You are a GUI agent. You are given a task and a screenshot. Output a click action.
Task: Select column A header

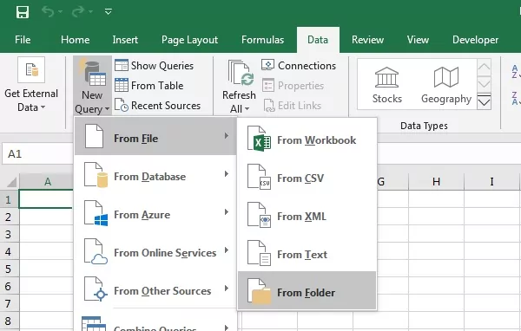pyautogui.click(x=47, y=181)
